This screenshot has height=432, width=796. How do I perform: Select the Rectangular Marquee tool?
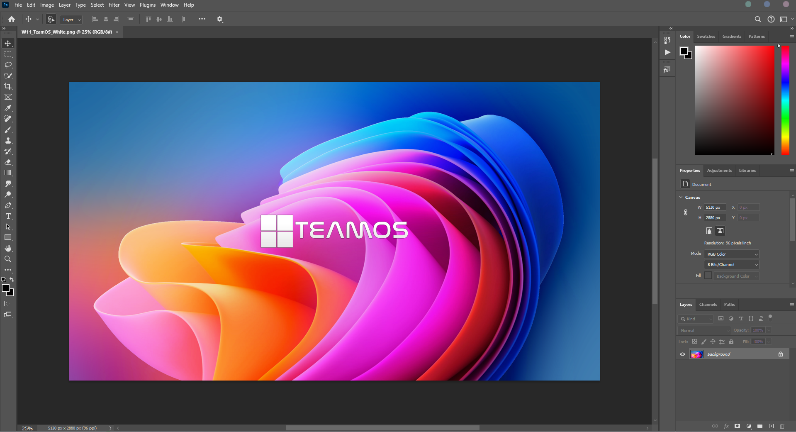pyautogui.click(x=8, y=54)
